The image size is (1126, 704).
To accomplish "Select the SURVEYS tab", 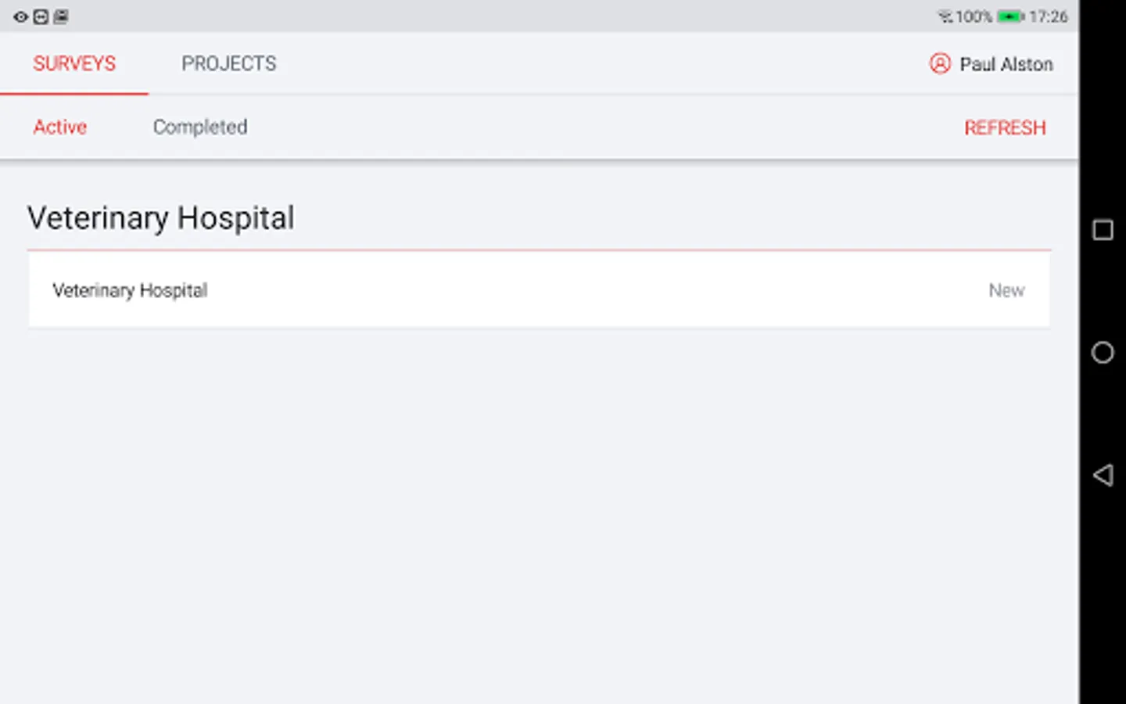I will (x=74, y=63).
